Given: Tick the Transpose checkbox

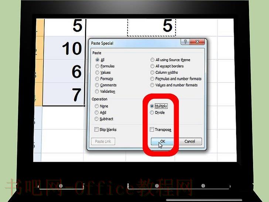Looking at the screenshot, I should pyautogui.click(x=151, y=129).
